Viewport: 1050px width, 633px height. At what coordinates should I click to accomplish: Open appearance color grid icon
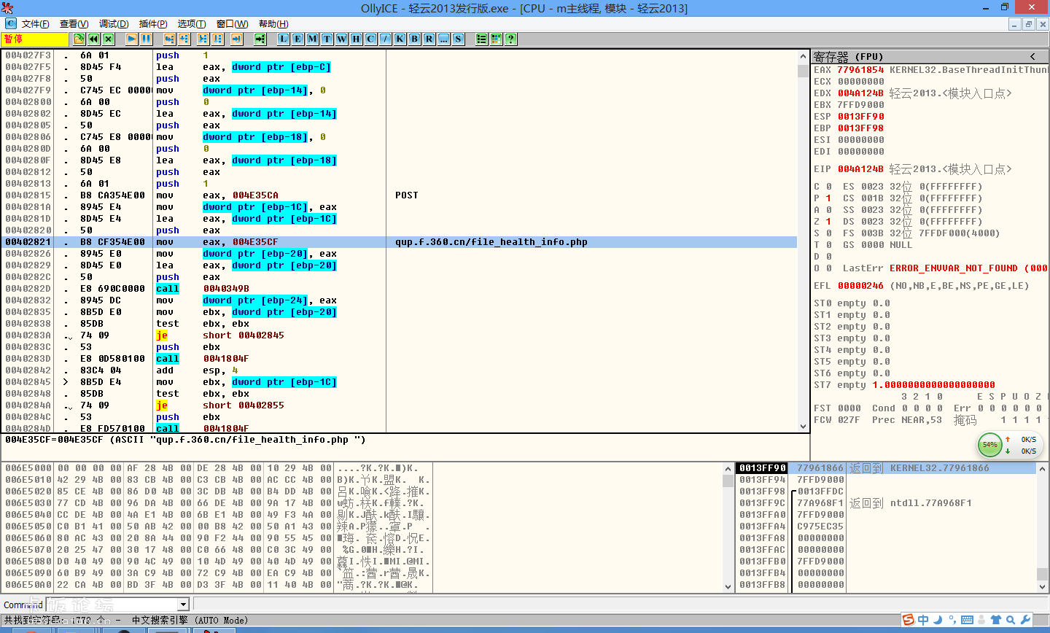tap(496, 39)
